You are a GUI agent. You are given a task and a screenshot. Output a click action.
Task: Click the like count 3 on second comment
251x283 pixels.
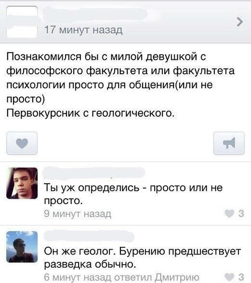(x=241, y=277)
